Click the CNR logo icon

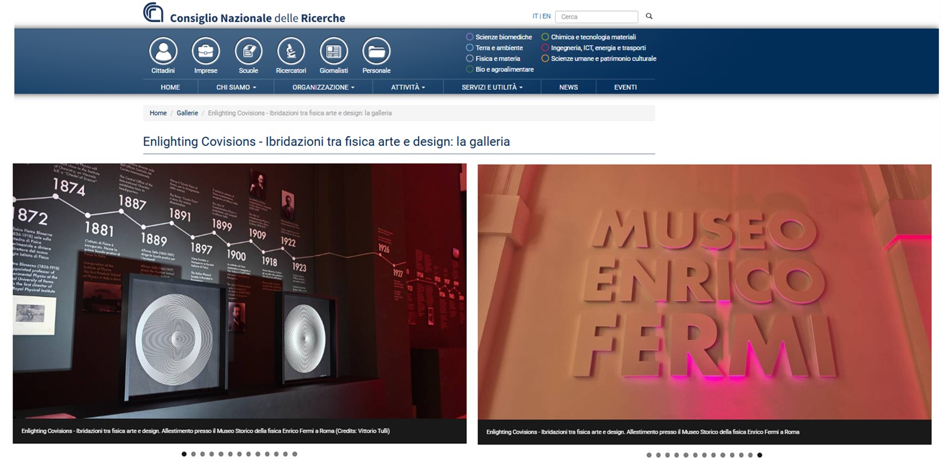point(153,13)
